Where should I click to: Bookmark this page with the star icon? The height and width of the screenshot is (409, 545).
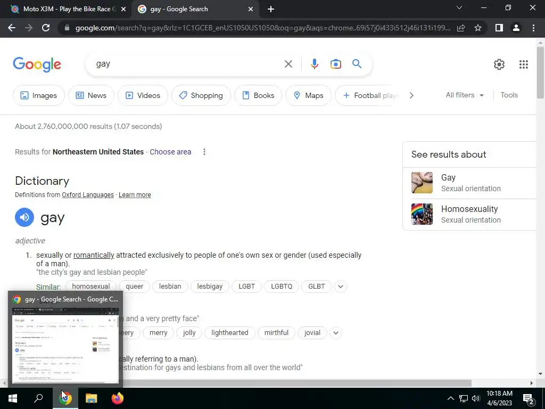[478, 28]
